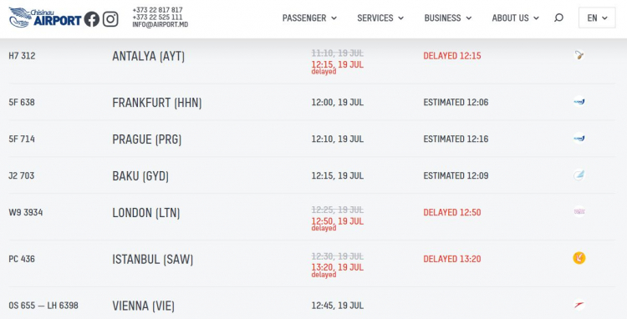
Task: Open the About Us menu item
Action: pyautogui.click(x=516, y=18)
